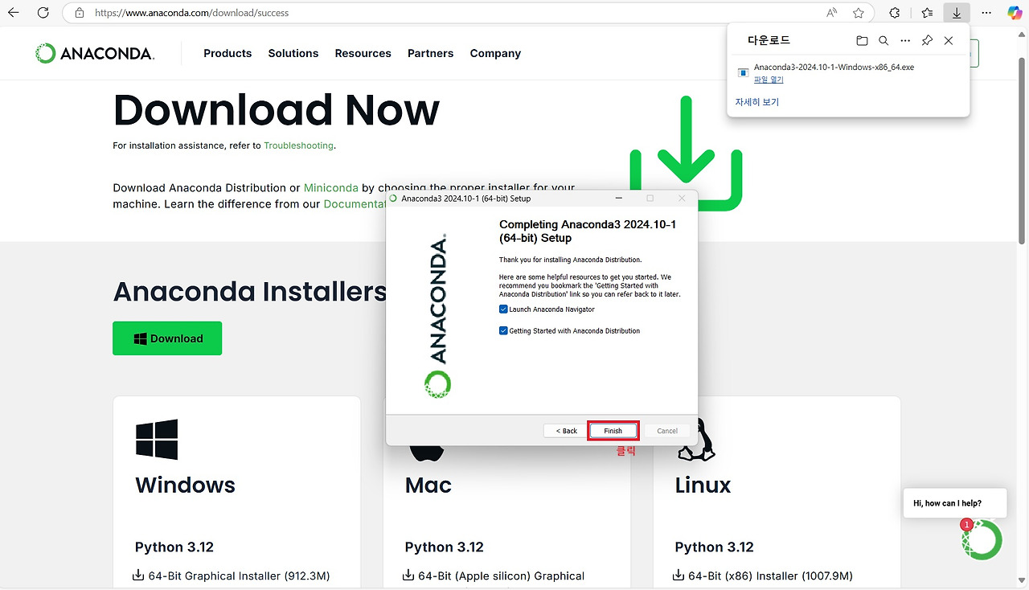Image resolution: width=1029 pixels, height=590 pixels.
Task: Open the Partners menu
Action: pos(431,53)
